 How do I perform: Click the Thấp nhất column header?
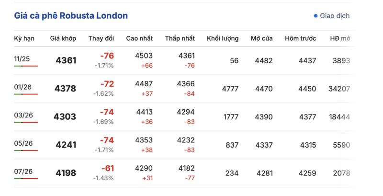click(180, 38)
